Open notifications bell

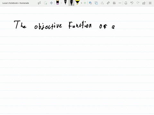pyautogui.click(x=126, y=3)
